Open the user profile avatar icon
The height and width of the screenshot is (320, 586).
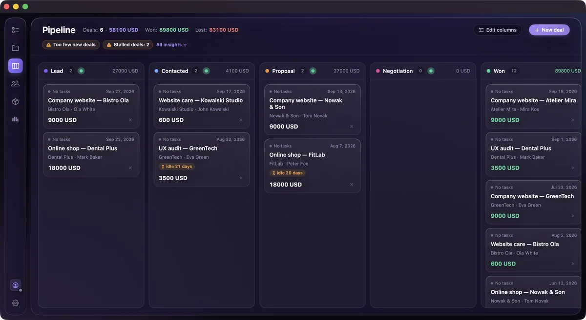[15, 285]
